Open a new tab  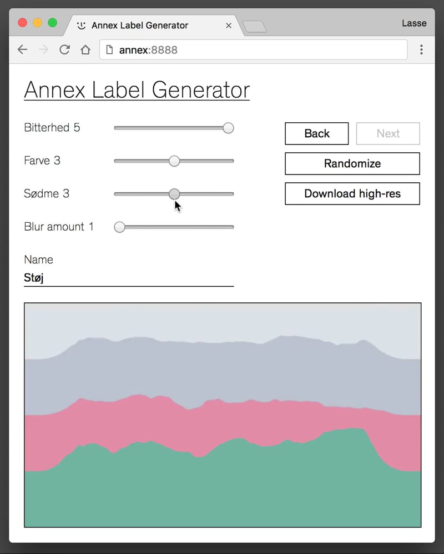point(255,27)
